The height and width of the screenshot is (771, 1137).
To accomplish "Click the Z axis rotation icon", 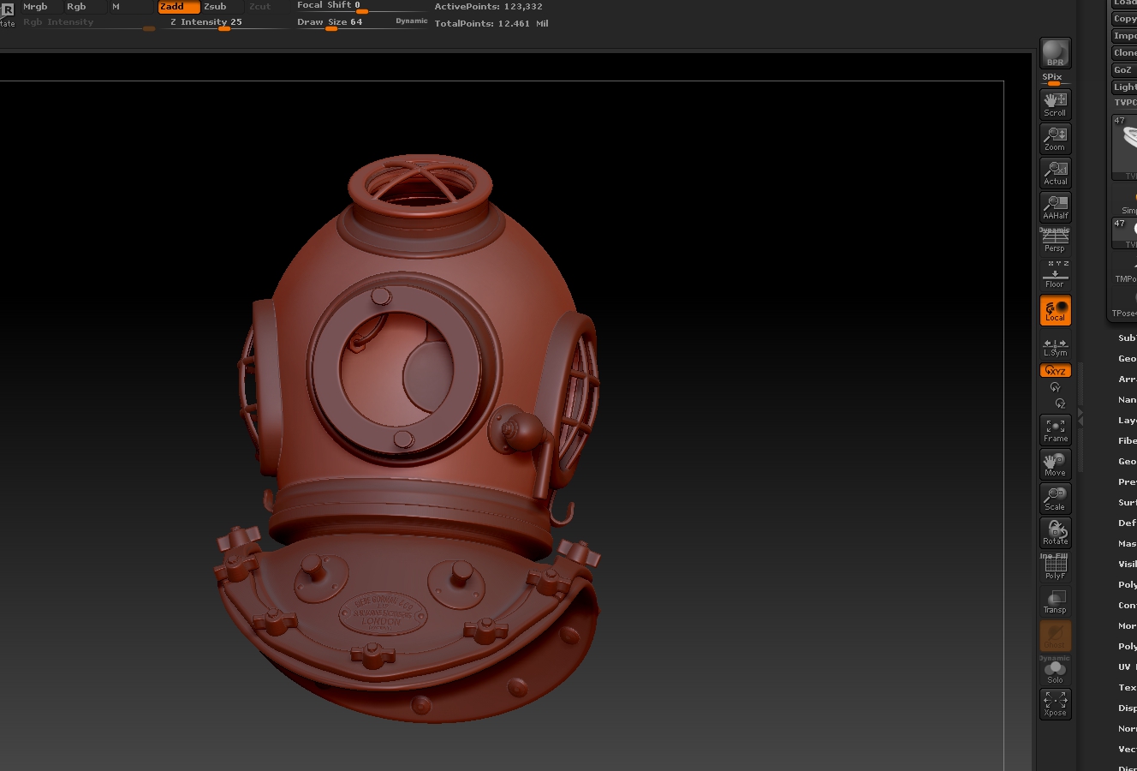I will (x=1060, y=403).
